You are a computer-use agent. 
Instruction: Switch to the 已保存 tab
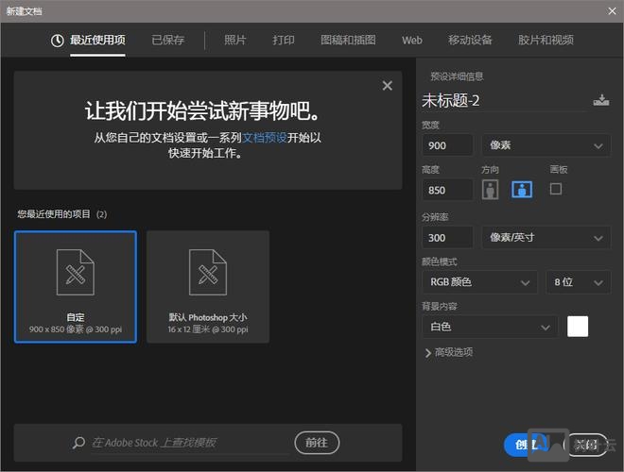click(168, 41)
